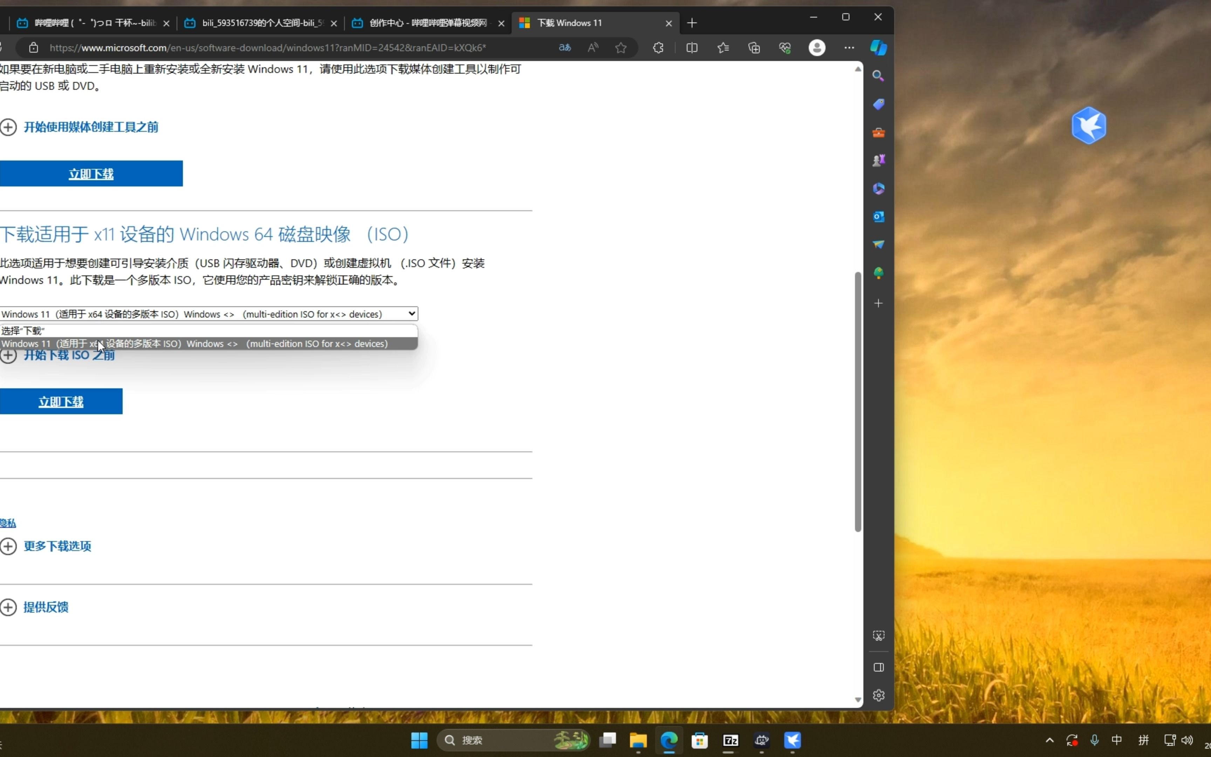Open the Shopping panel in Edge sidebar
The height and width of the screenshot is (757, 1211).
pyautogui.click(x=878, y=104)
